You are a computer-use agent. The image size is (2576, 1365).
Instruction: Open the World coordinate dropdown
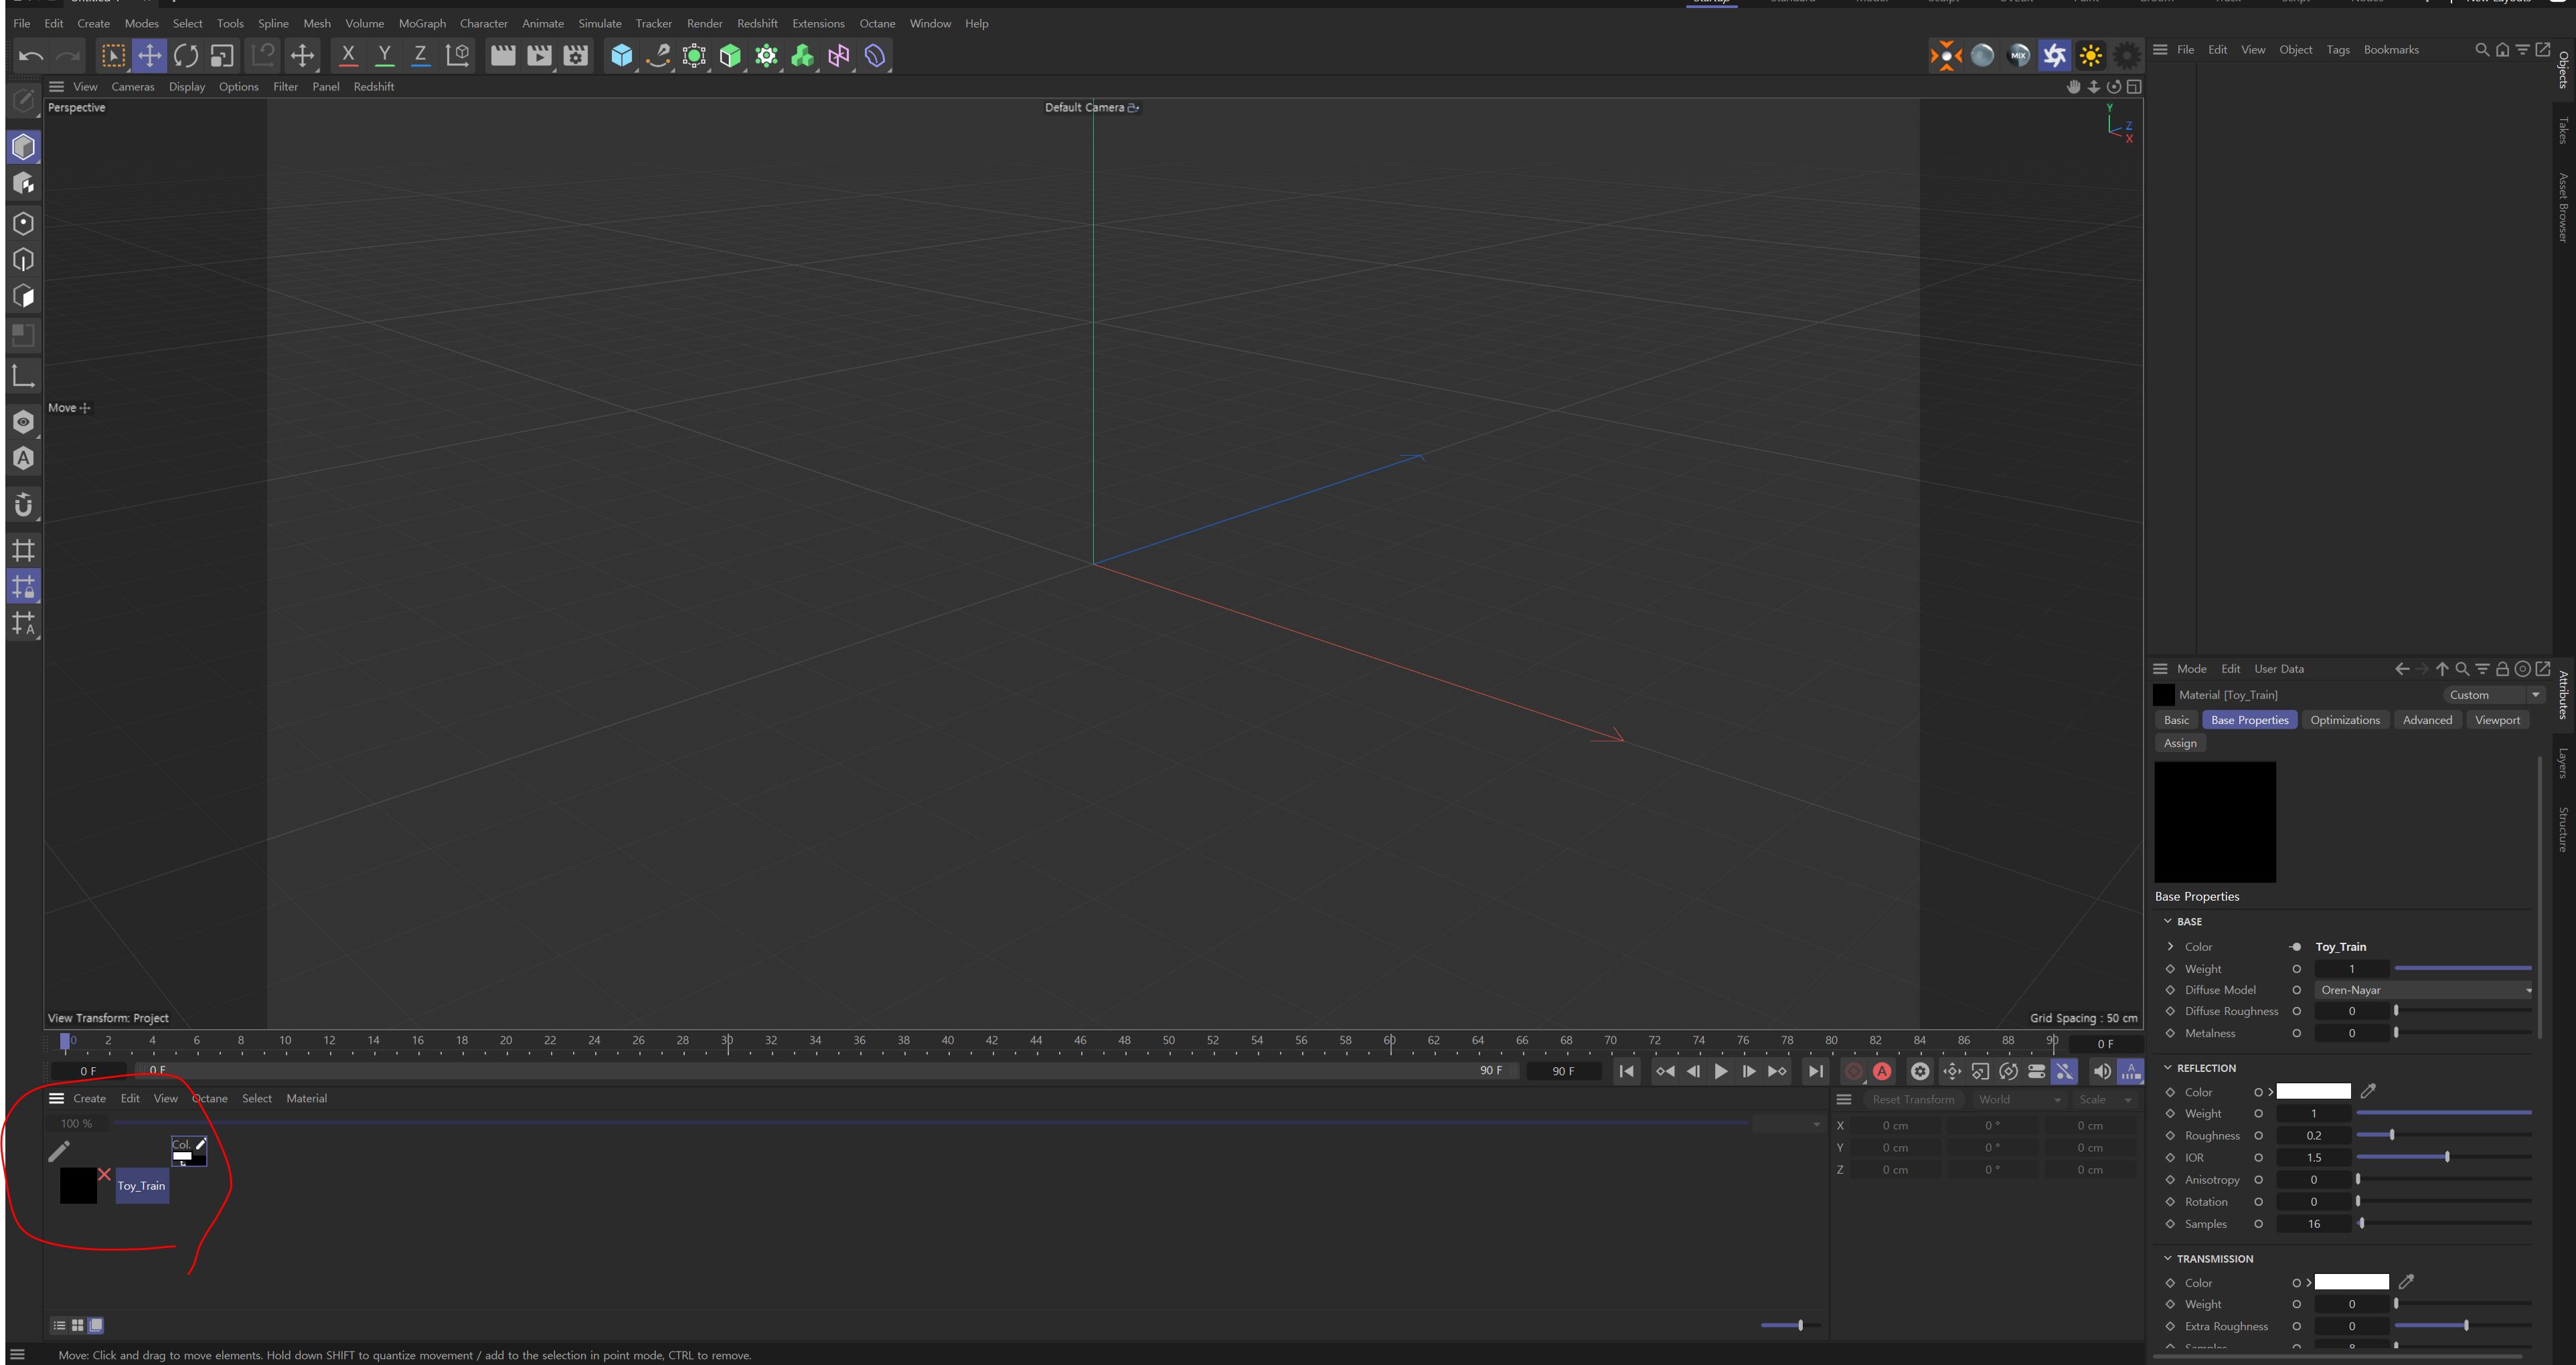(2020, 1100)
